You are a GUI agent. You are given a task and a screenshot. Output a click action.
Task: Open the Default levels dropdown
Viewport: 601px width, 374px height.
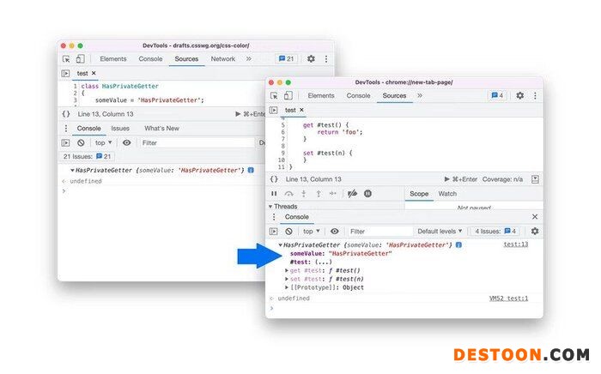coord(440,231)
